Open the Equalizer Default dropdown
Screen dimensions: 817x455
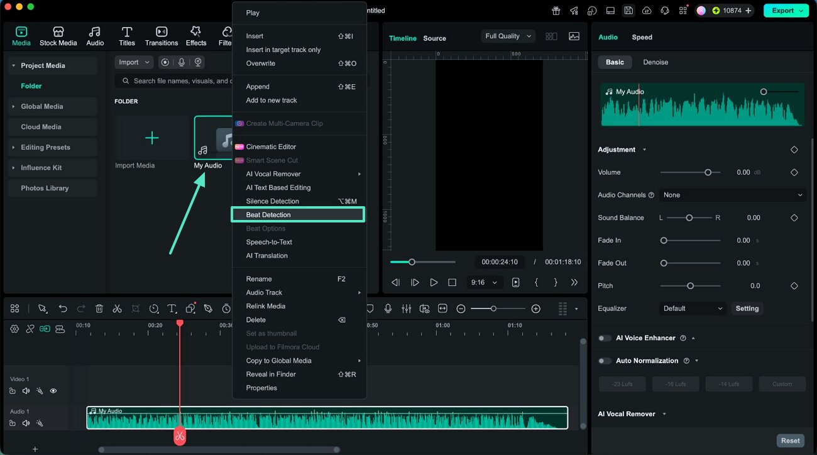694,309
